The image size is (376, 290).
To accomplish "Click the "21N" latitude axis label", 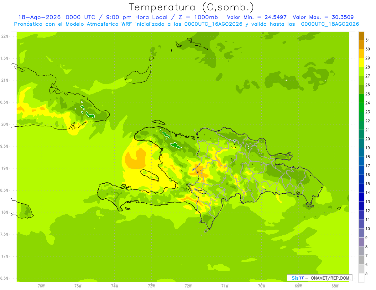I will tap(5, 80).
